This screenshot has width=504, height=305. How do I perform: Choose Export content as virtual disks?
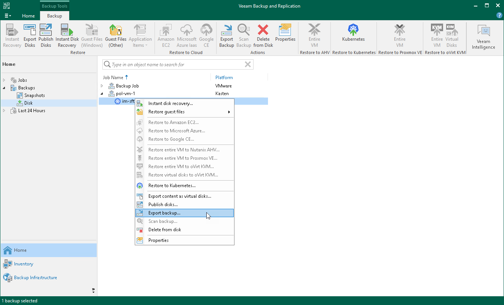pyautogui.click(x=185, y=196)
